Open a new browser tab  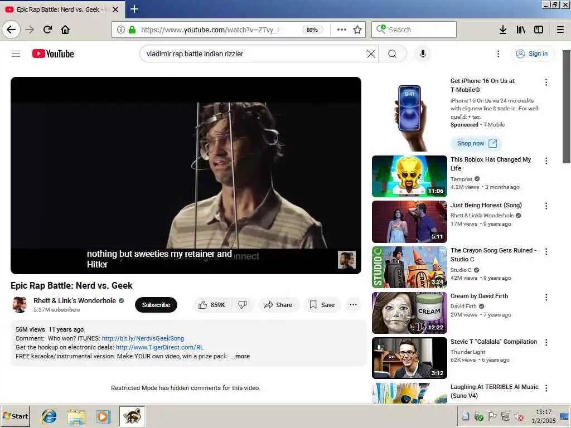coord(134,9)
